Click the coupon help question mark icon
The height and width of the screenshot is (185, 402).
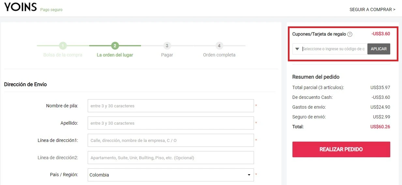[350, 34]
